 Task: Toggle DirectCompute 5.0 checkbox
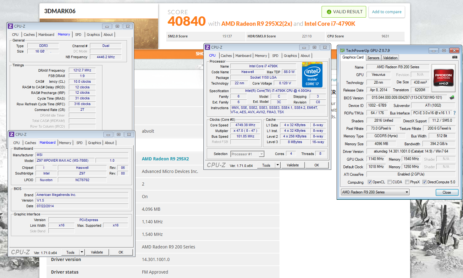click(x=424, y=182)
